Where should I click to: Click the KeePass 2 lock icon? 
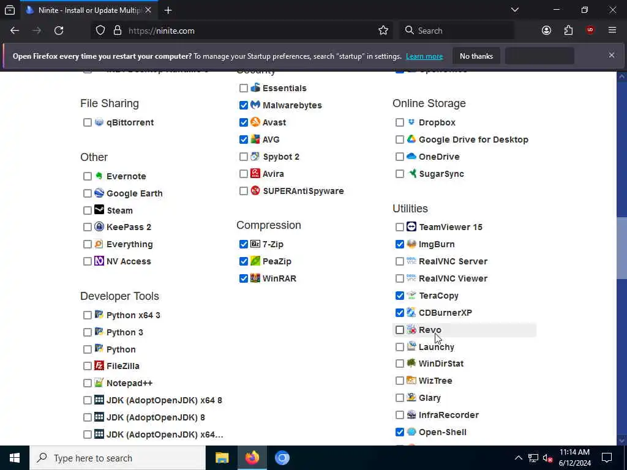[99, 226]
